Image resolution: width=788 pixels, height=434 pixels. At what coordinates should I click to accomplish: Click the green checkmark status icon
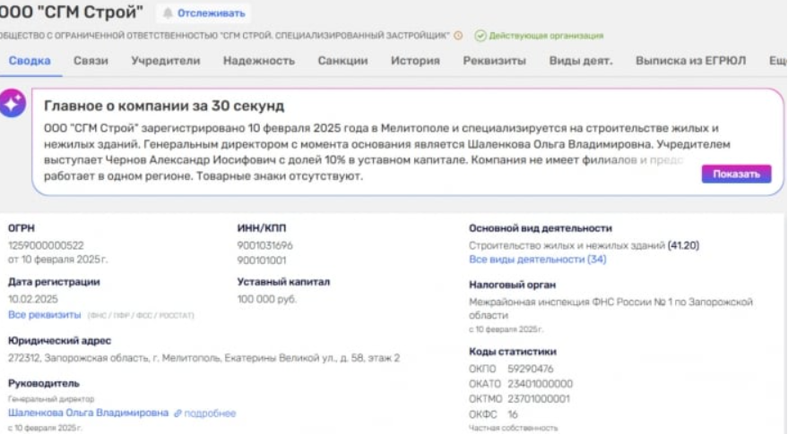(x=481, y=36)
